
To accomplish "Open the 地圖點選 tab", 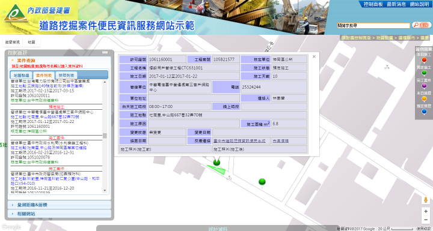I will [x=21, y=75].
